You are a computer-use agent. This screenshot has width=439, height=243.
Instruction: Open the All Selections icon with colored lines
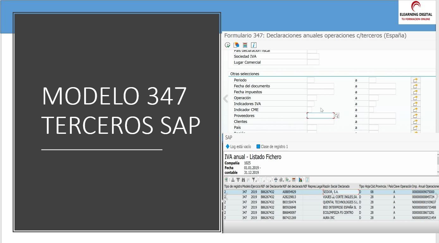[245, 45]
